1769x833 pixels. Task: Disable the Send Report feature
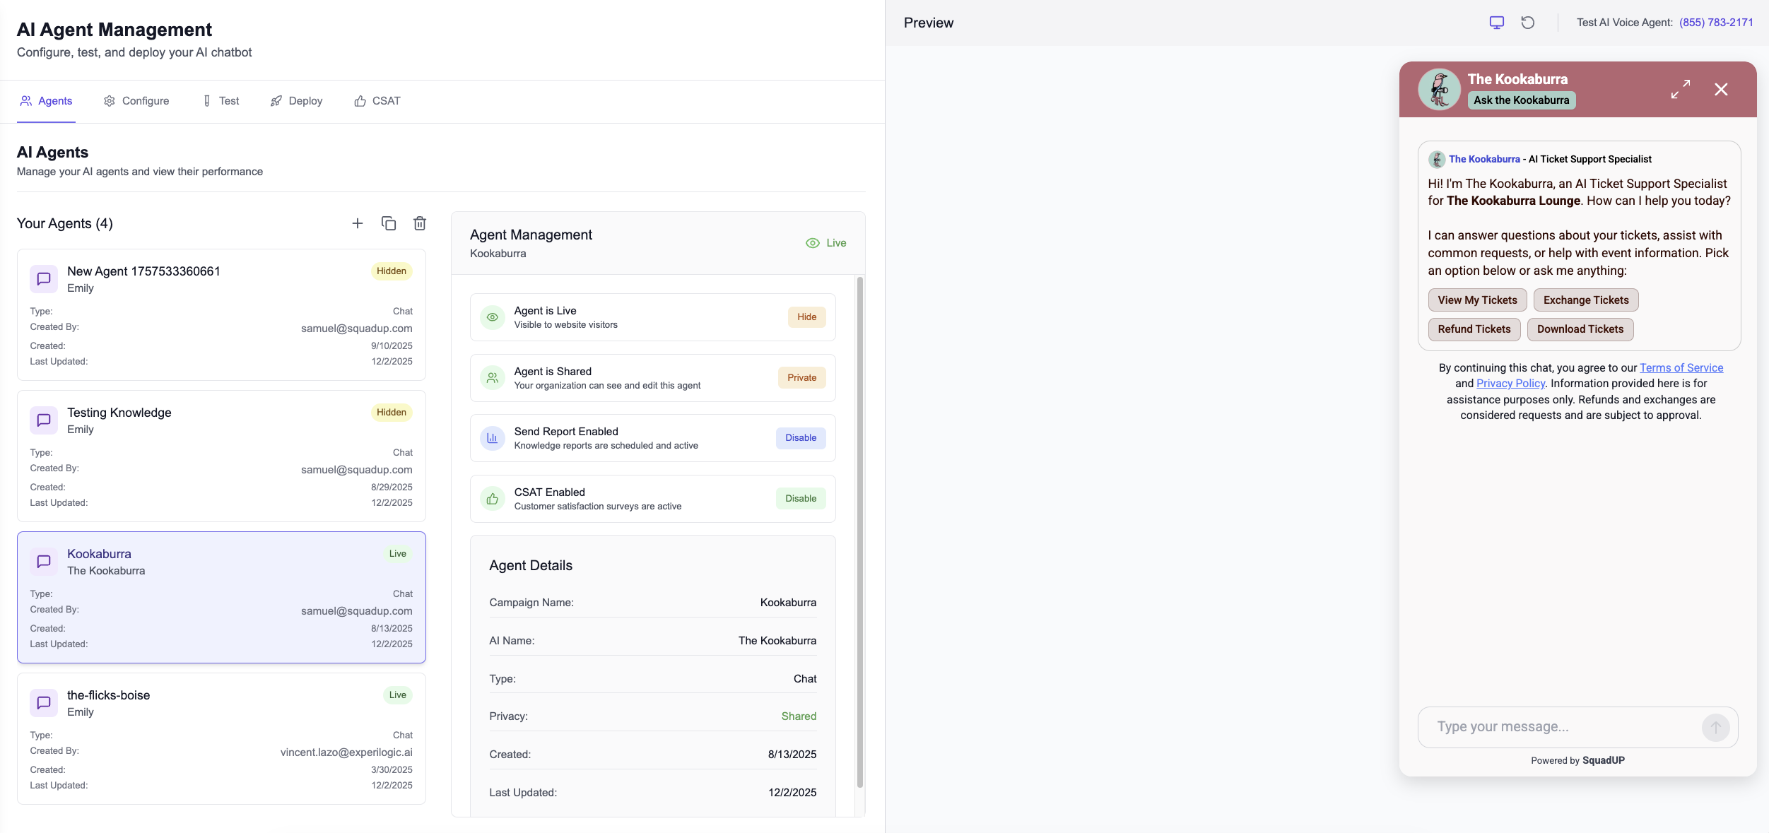(800, 438)
